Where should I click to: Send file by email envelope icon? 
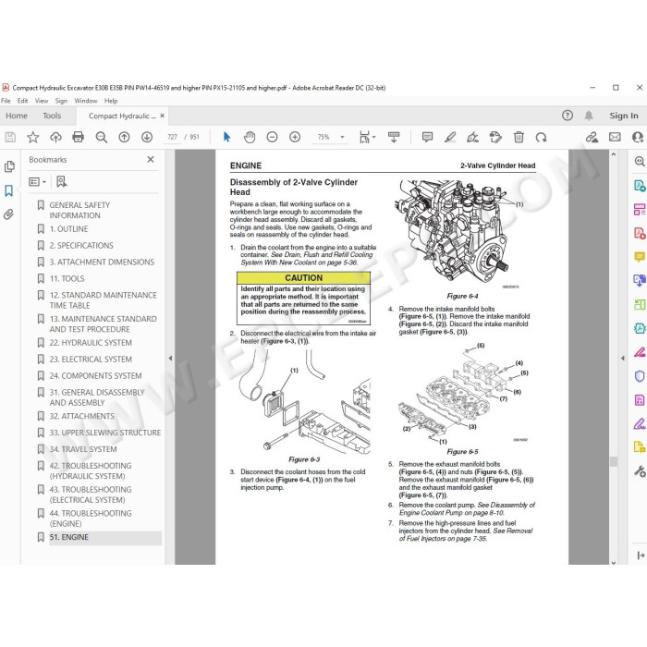(615, 137)
